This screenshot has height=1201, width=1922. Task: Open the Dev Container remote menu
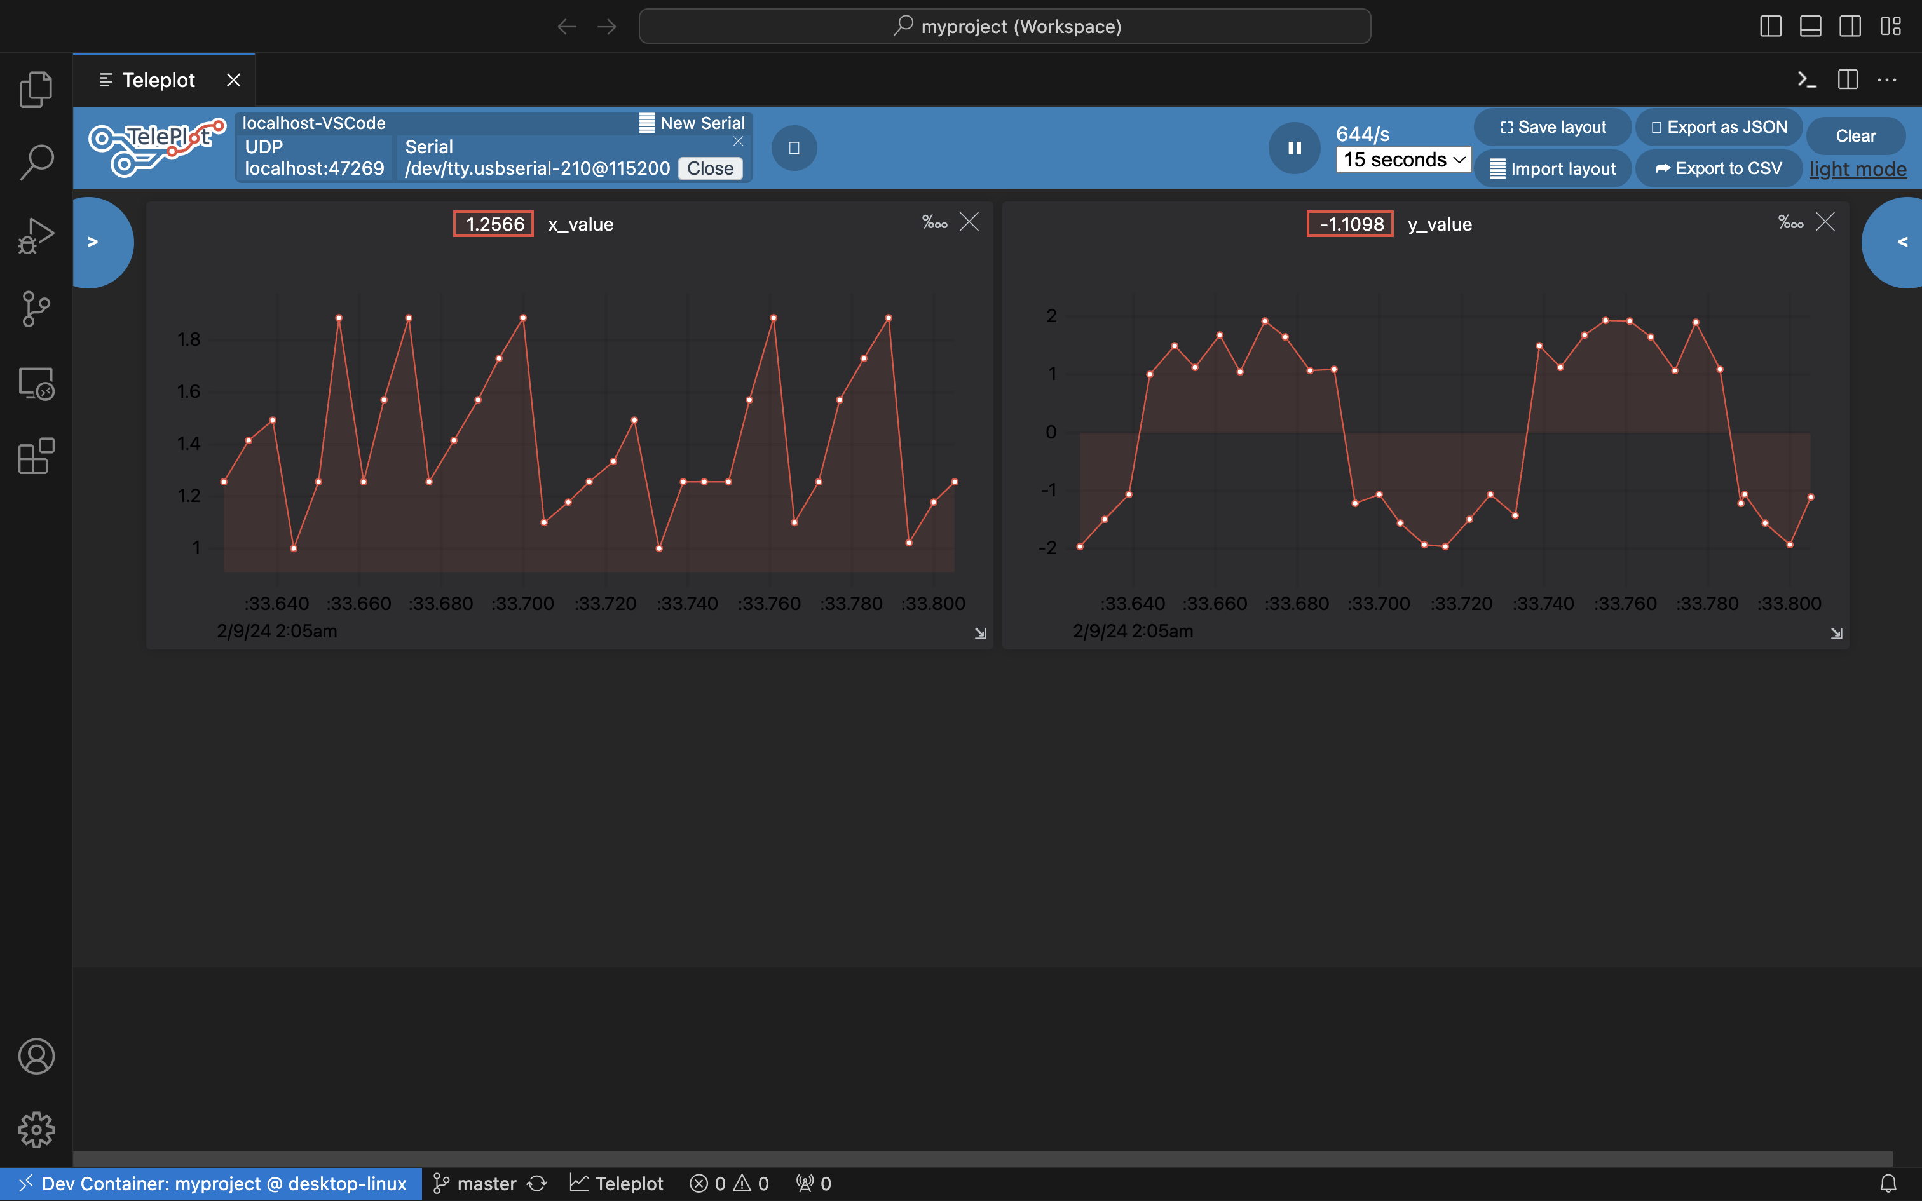pyautogui.click(x=211, y=1183)
